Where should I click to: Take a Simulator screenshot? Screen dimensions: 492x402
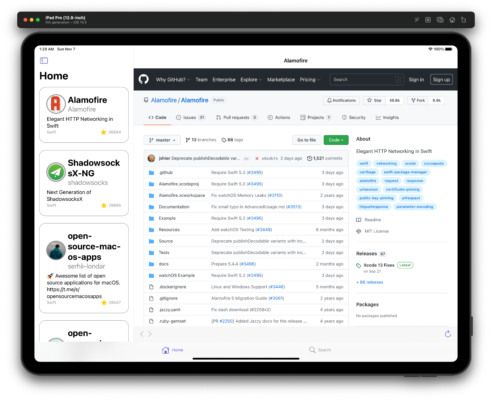coord(440,20)
